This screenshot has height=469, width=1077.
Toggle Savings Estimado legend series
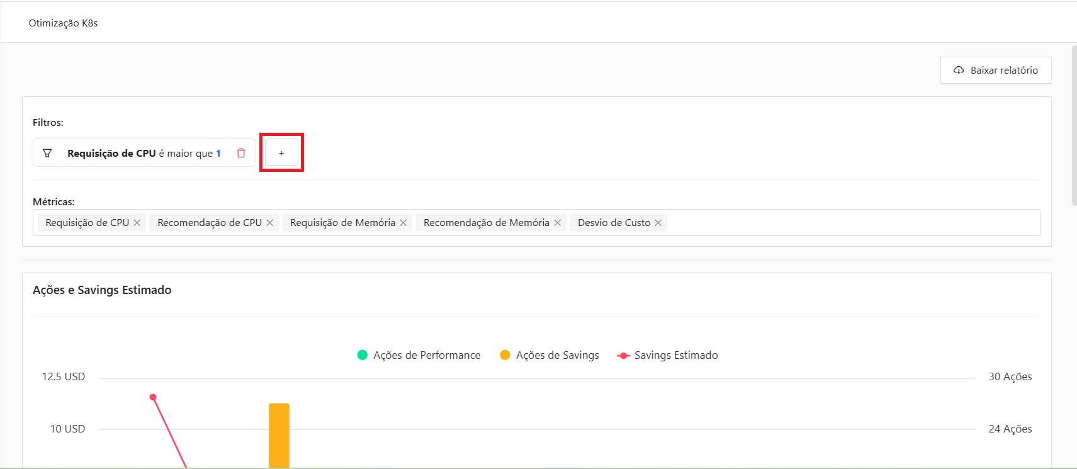click(667, 355)
